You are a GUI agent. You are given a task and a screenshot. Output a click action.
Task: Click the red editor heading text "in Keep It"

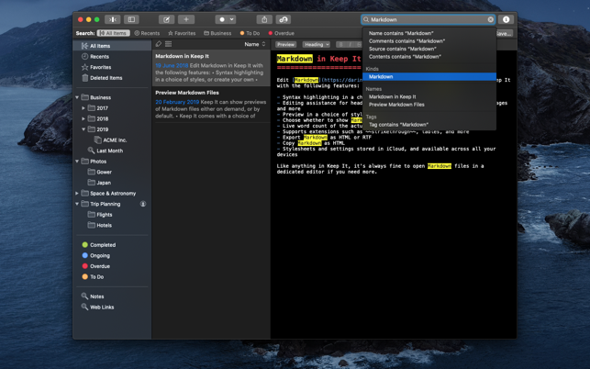[x=339, y=59]
